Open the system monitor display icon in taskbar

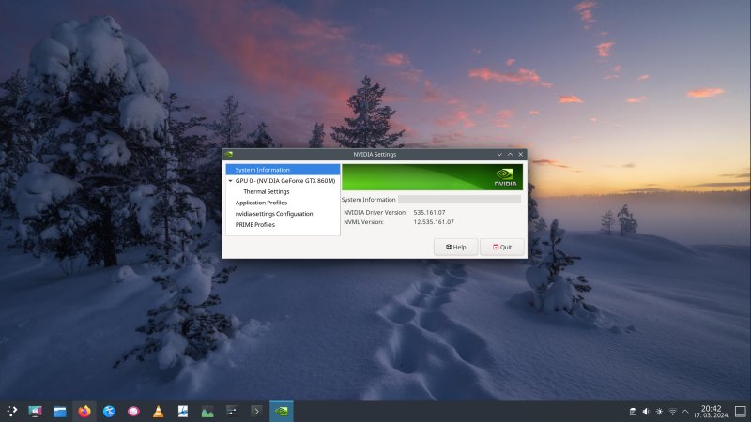click(x=35, y=411)
